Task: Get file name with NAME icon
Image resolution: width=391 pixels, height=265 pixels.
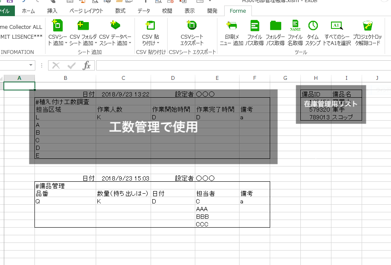Action: (295, 25)
